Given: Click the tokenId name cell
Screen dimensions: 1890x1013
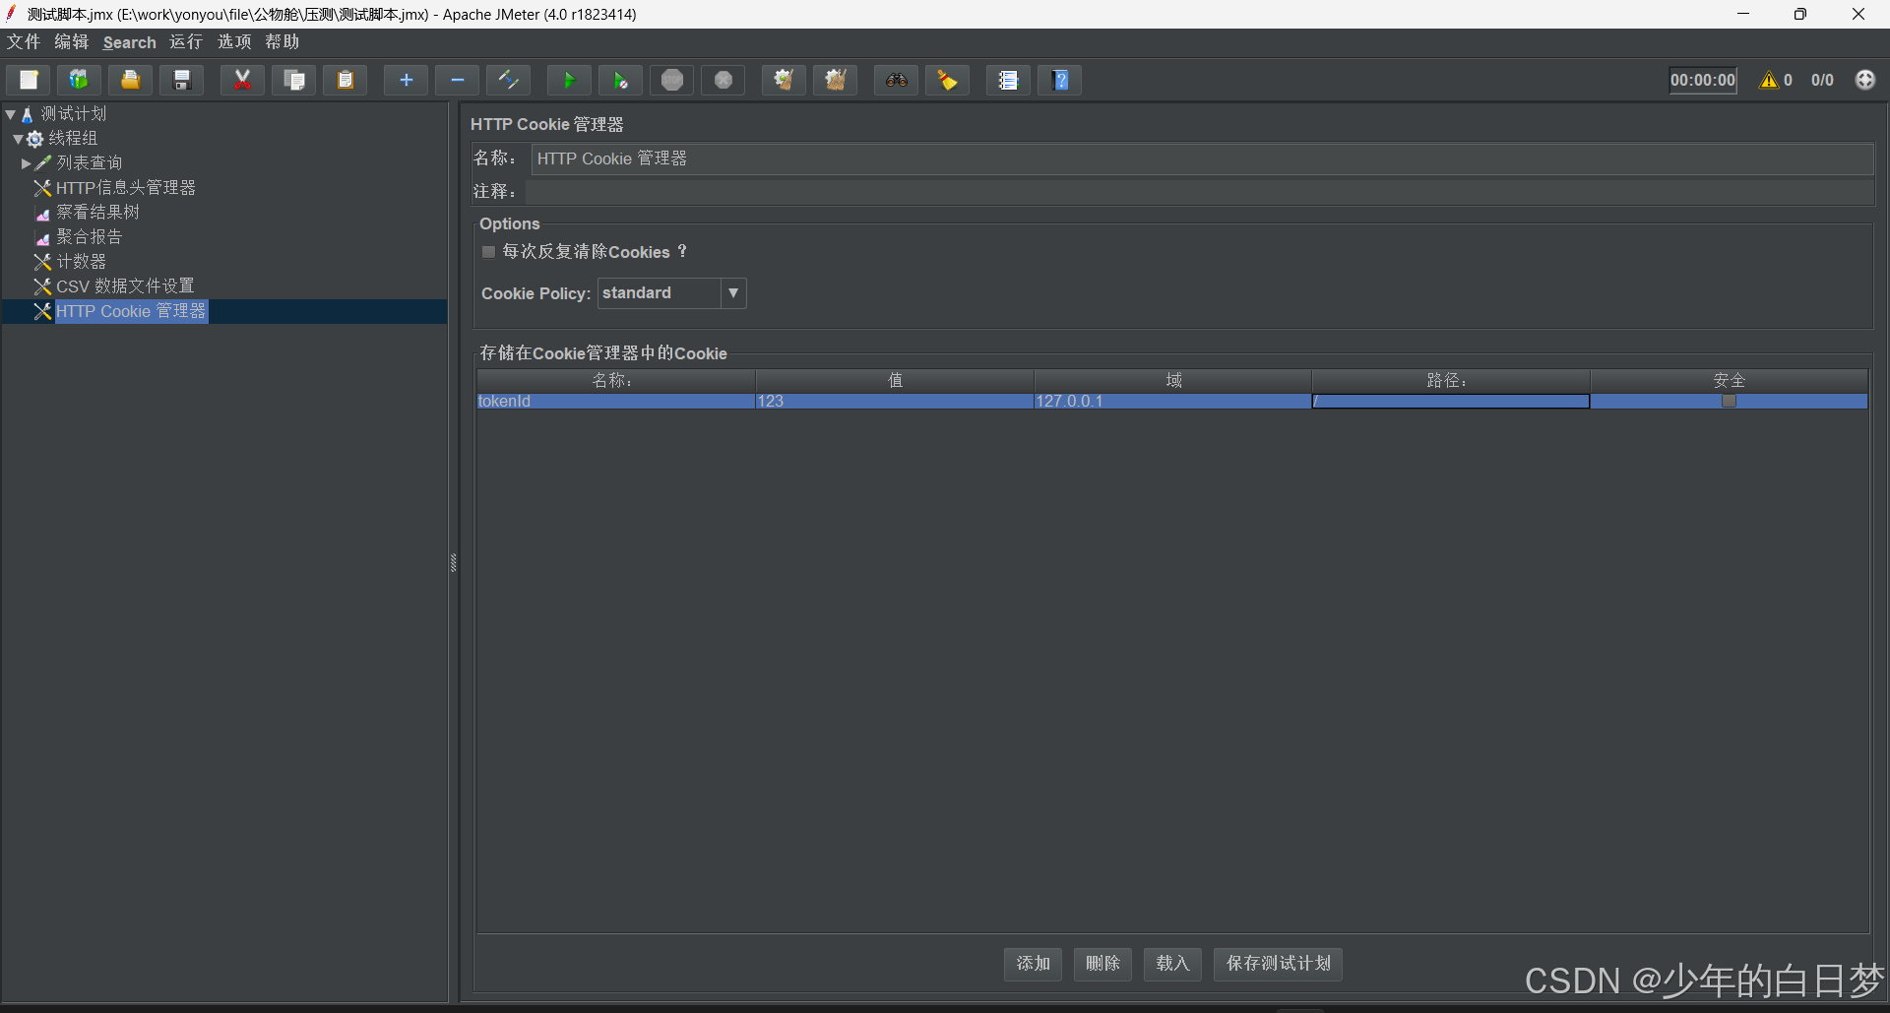Looking at the screenshot, I should pyautogui.click(x=616, y=401).
